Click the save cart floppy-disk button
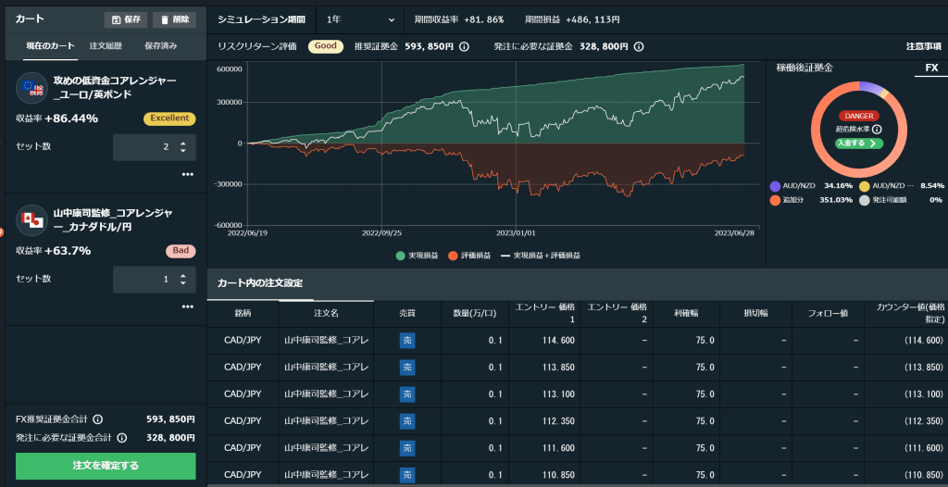The width and height of the screenshot is (948, 487). pos(125,19)
